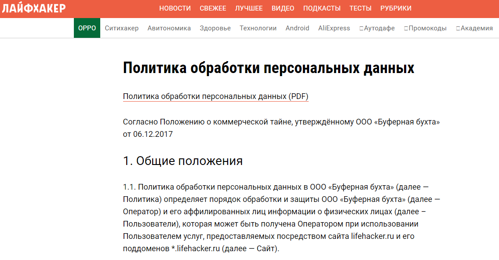Open the СВЕЖЕЕ section
Viewport: 499px width, 260px height.
coord(213,8)
